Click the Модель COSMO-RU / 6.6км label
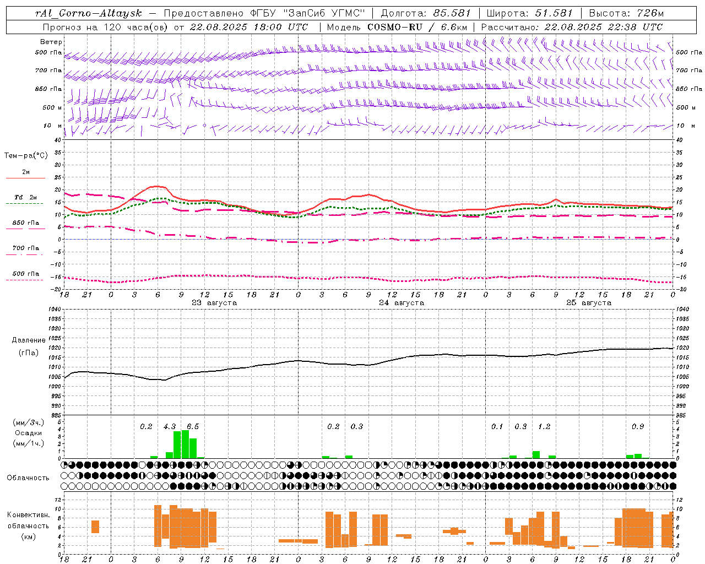The image size is (705, 564). [x=397, y=27]
